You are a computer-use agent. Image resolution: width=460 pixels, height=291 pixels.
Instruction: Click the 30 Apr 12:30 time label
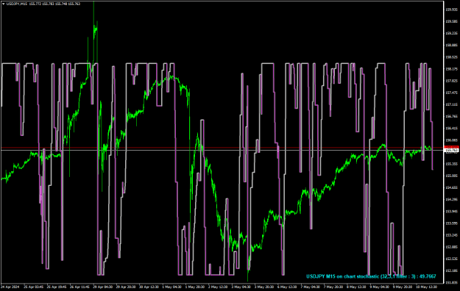(149, 287)
